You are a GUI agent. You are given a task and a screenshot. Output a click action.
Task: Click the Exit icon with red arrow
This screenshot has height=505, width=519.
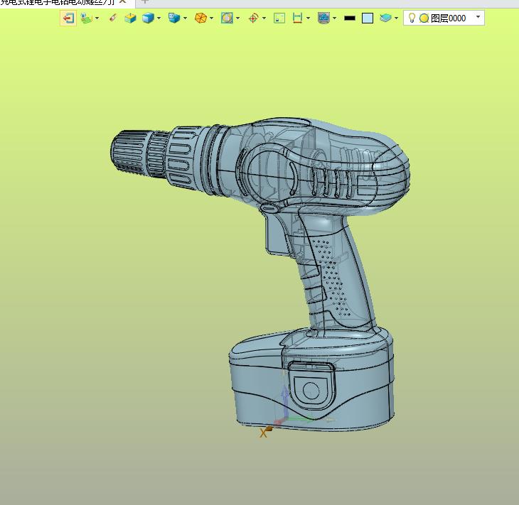pos(68,18)
